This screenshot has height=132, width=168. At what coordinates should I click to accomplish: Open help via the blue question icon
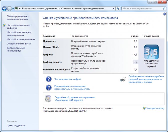164,14
